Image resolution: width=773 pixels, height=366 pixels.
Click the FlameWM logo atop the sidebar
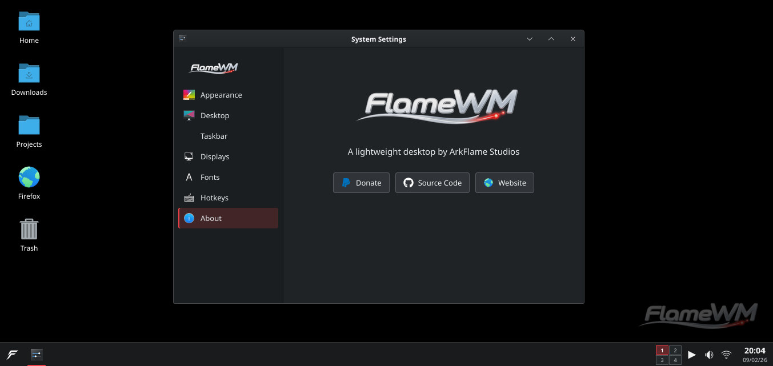click(x=214, y=68)
